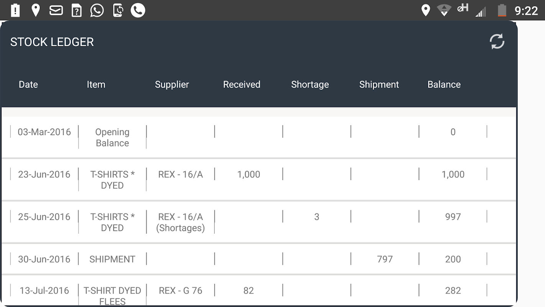Tap the Date column header

pos(28,84)
